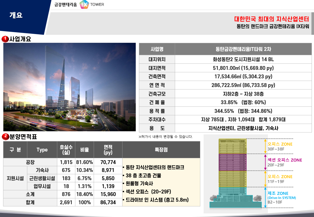Select the 675 dormitory unit count
The image size is (314, 217).
tap(66, 170)
